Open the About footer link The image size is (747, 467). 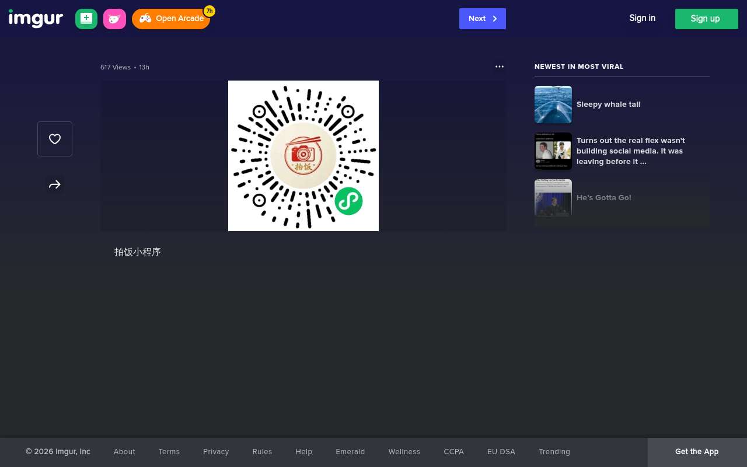[124, 452]
